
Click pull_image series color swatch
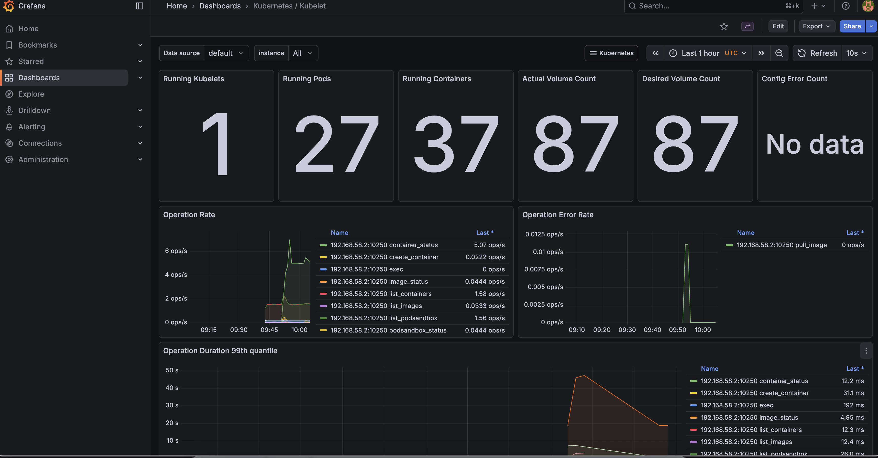[729, 245]
